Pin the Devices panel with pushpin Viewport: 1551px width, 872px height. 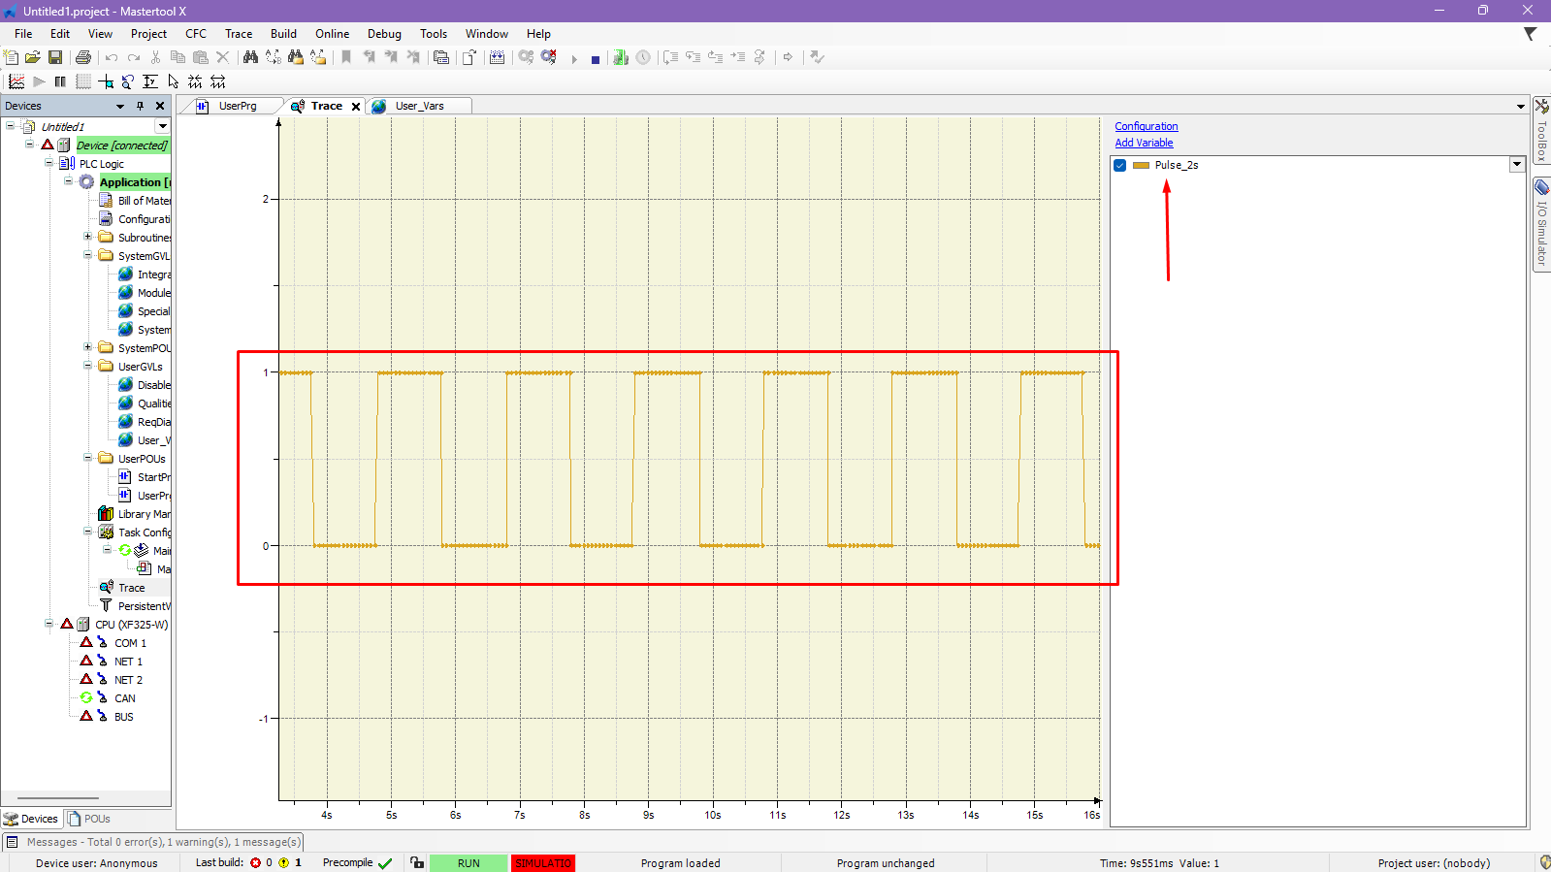(x=141, y=107)
